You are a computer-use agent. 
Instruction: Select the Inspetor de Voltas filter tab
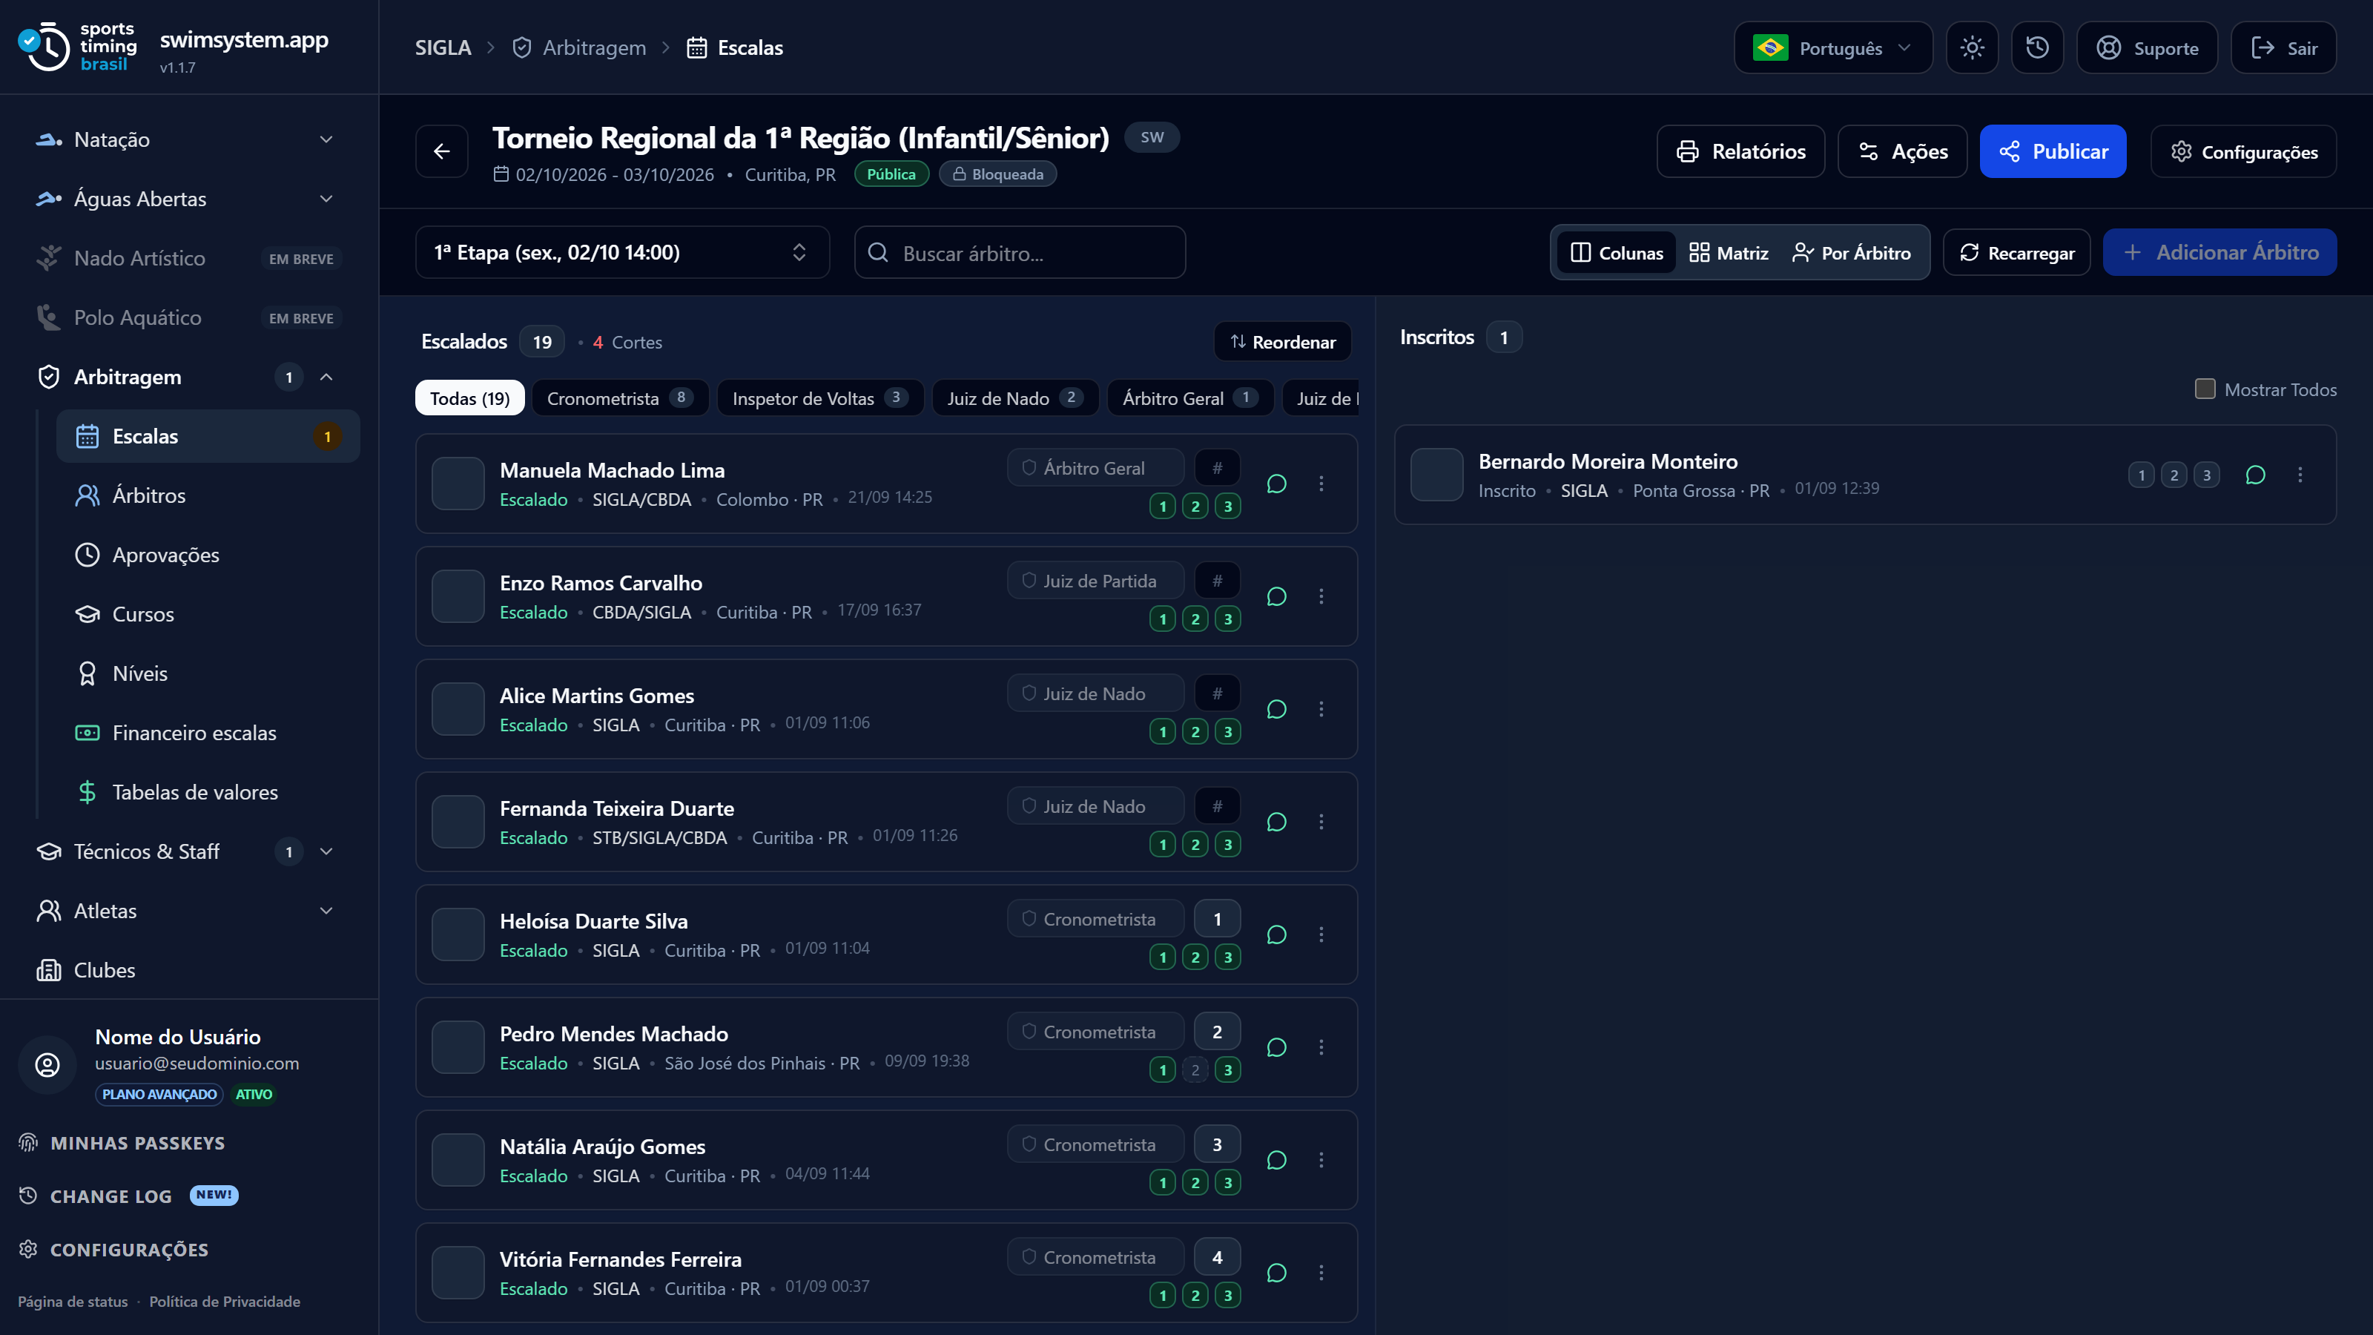tap(820, 398)
